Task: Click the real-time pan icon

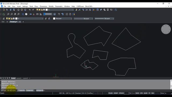Action: coord(23,14)
